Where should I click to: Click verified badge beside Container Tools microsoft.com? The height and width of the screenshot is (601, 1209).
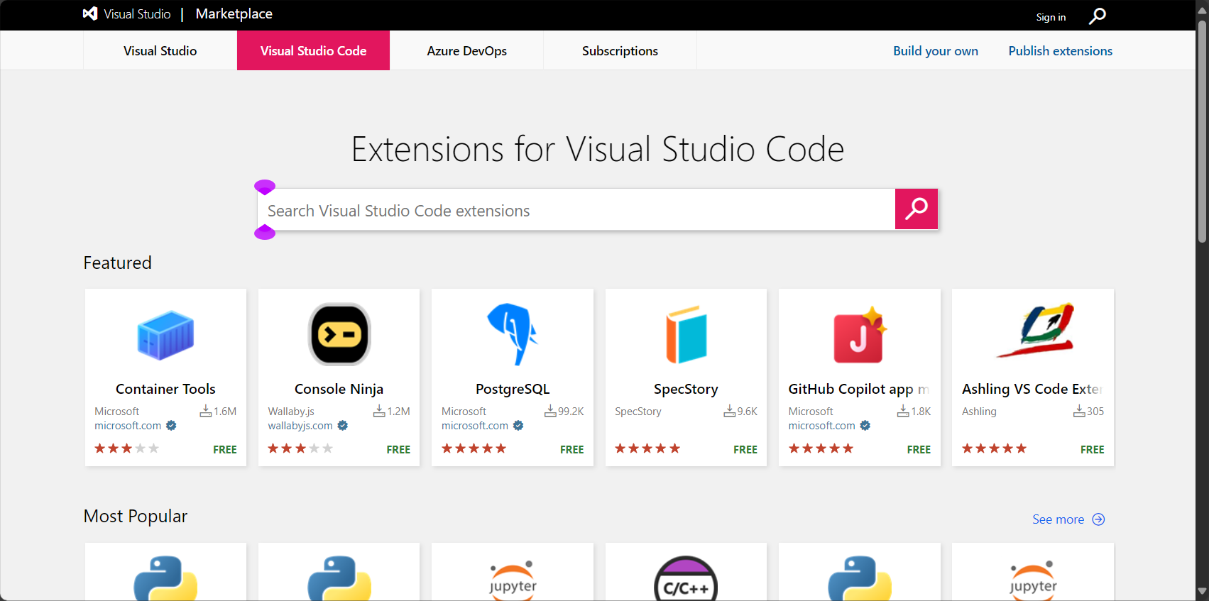[171, 426]
